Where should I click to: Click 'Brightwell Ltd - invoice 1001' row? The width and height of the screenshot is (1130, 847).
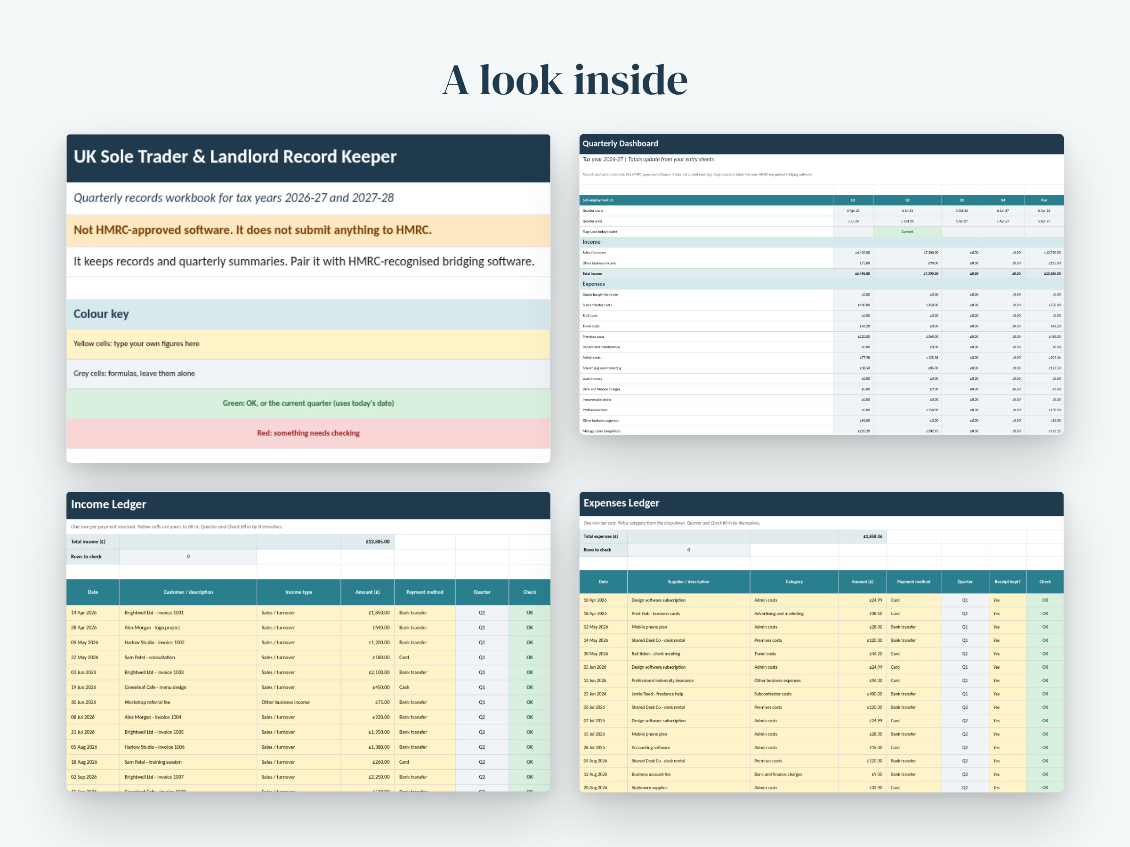tap(308, 613)
